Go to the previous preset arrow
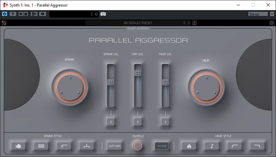276x157 pixels. 184,23
